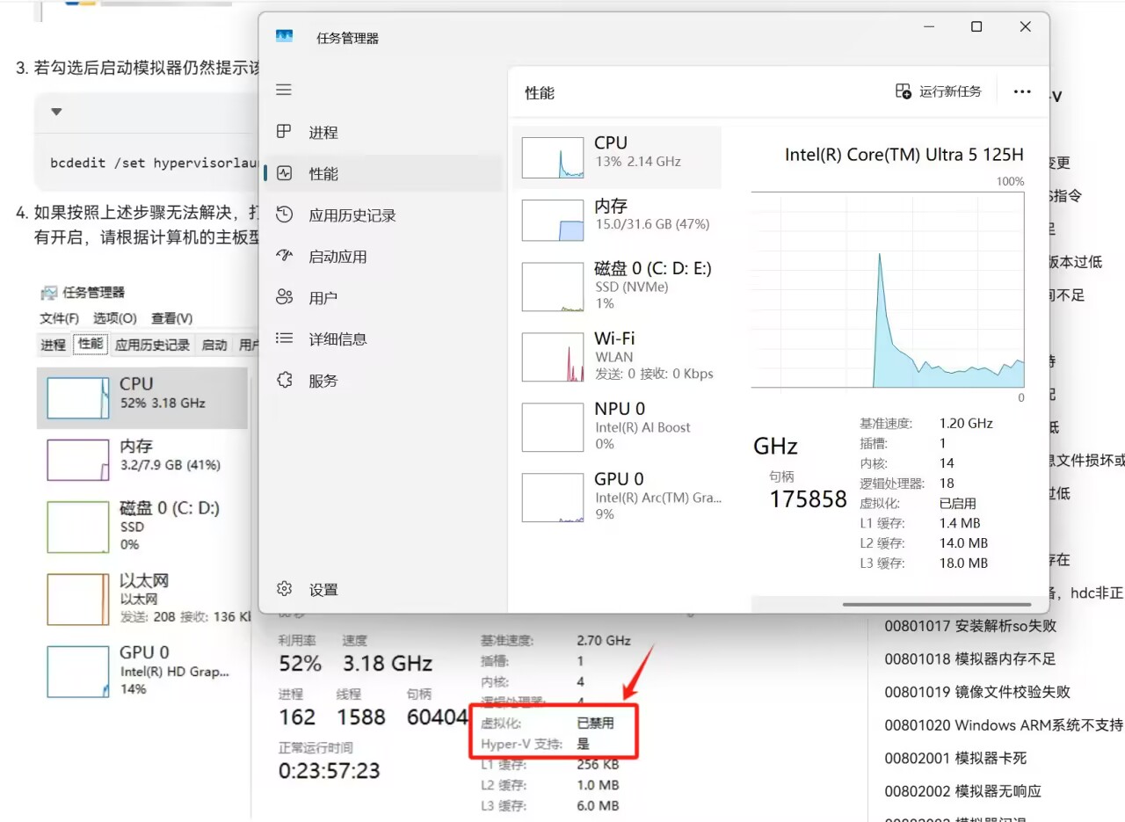1125x822 pixels.
Task: Click the uptime 0:23:57:23 in background image
Action: point(330,771)
